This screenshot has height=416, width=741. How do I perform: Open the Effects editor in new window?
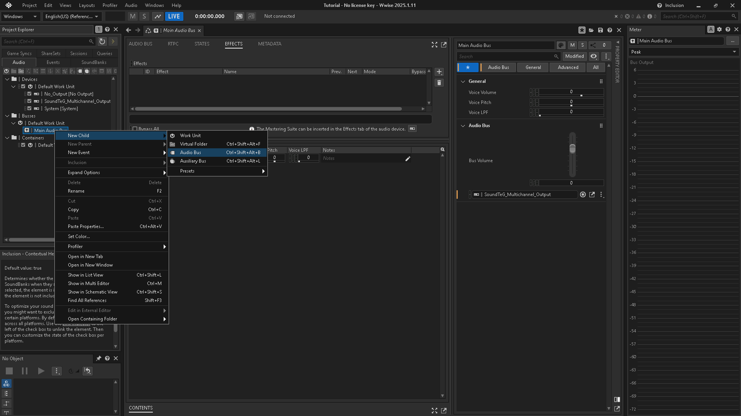click(444, 45)
